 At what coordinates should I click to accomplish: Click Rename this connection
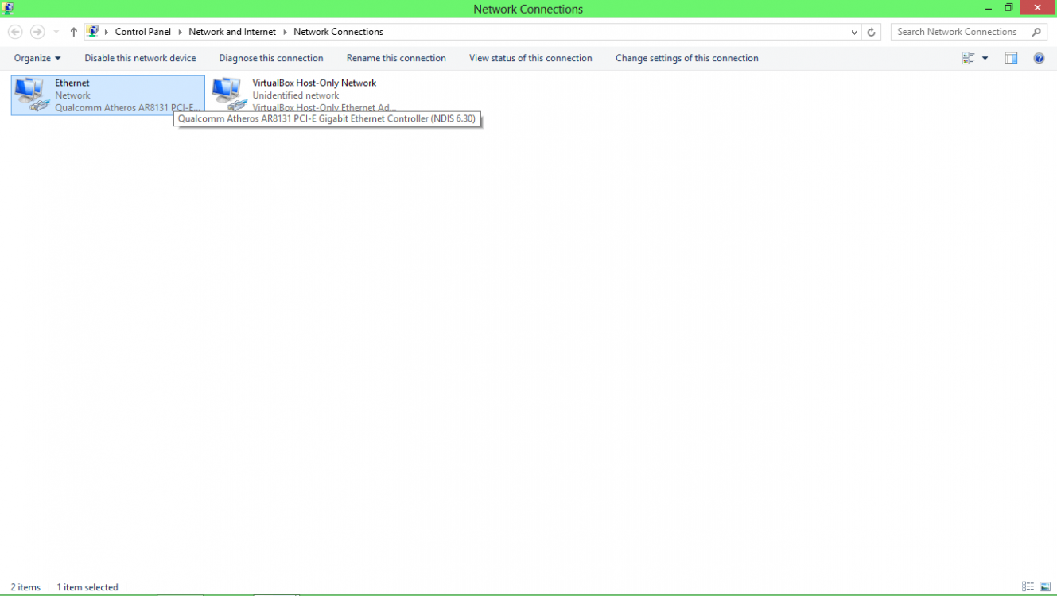click(x=396, y=58)
